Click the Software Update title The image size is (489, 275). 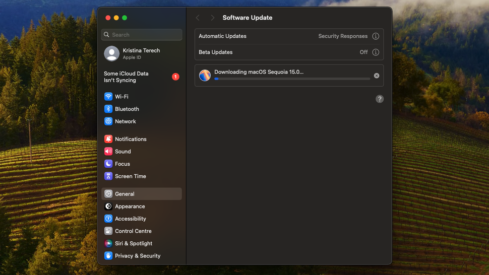248,18
